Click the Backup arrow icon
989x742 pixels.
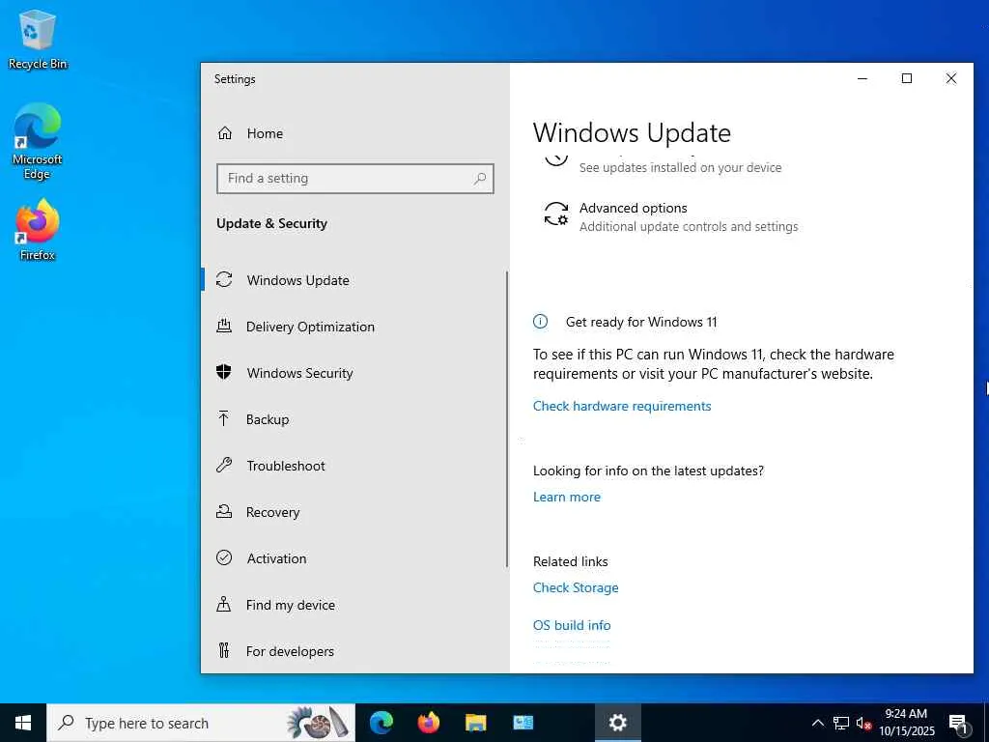click(223, 419)
